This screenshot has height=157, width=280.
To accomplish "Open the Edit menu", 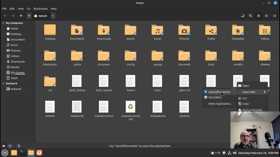I will click(x=12, y=9).
